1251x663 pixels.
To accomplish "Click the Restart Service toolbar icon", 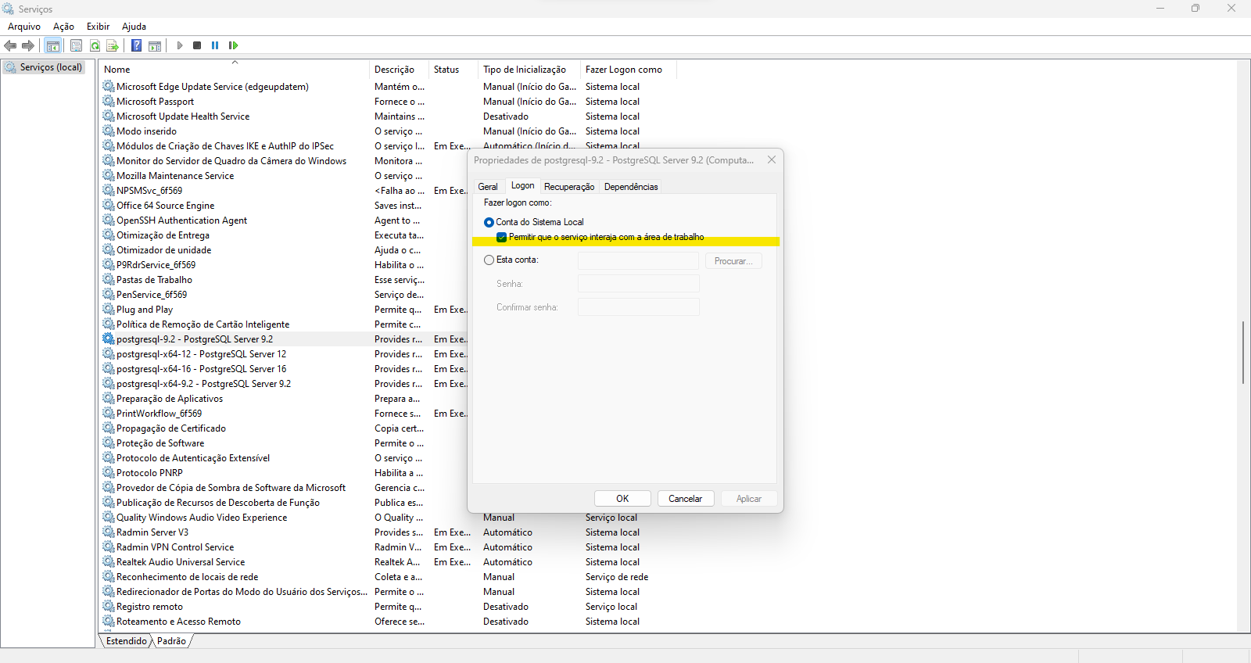I will point(233,45).
